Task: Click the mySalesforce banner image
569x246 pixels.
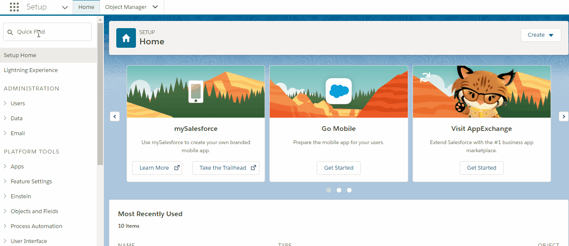Action: (x=196, y=92)
